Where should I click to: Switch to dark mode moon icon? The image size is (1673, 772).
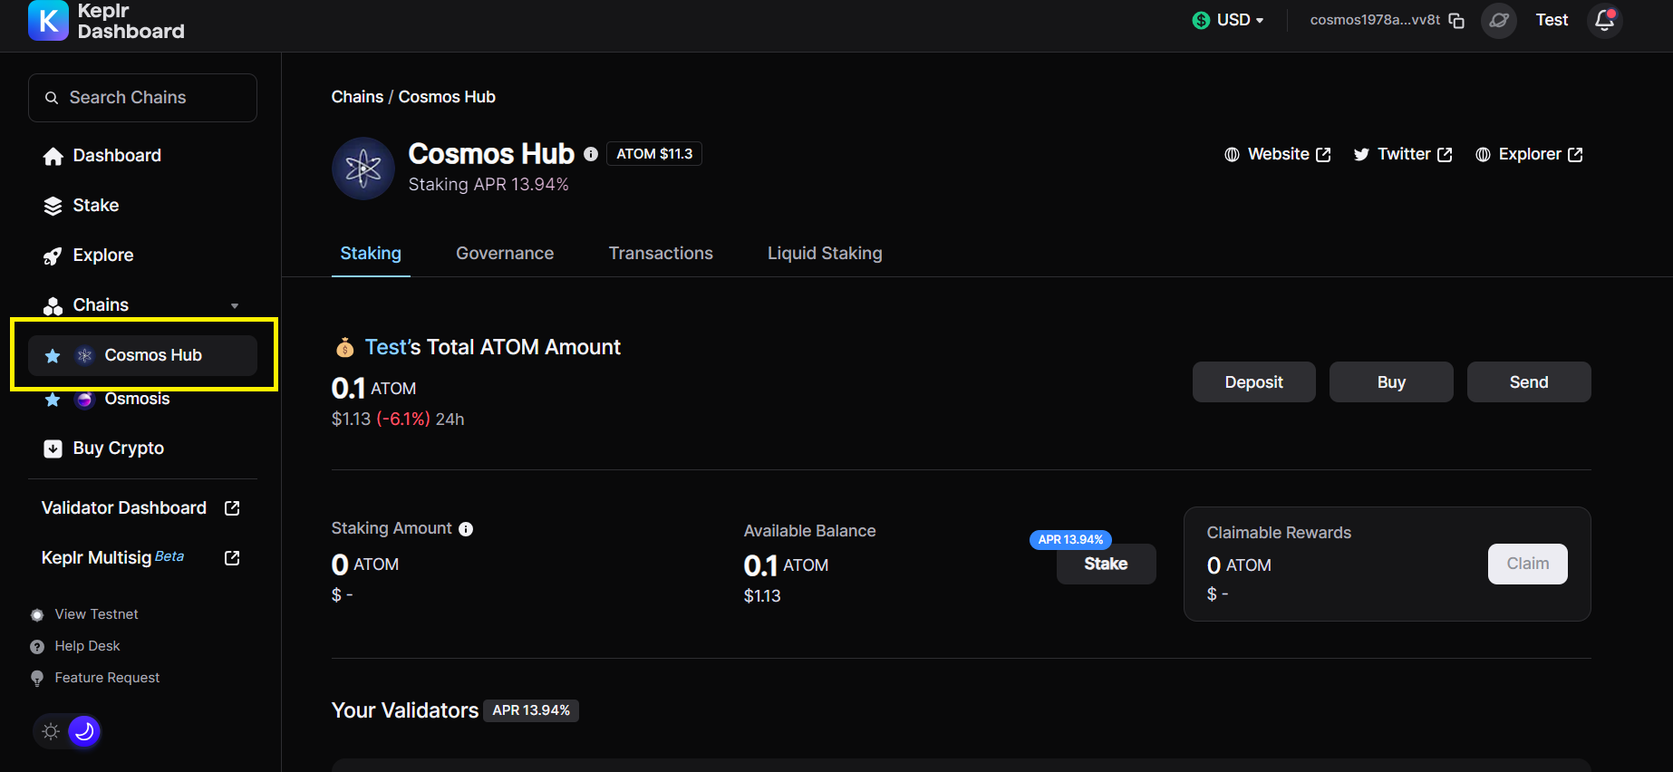(x=84, y=731)
